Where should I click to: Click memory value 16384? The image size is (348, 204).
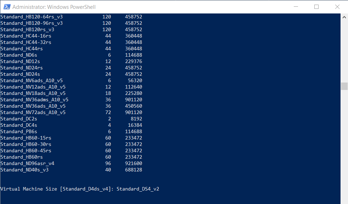[x=135, y=125]
